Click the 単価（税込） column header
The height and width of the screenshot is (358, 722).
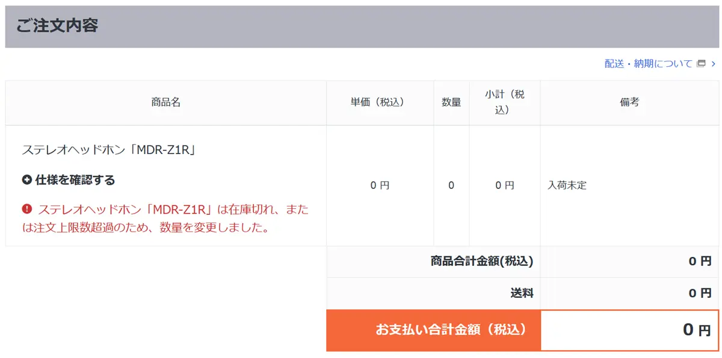(380, 102)
